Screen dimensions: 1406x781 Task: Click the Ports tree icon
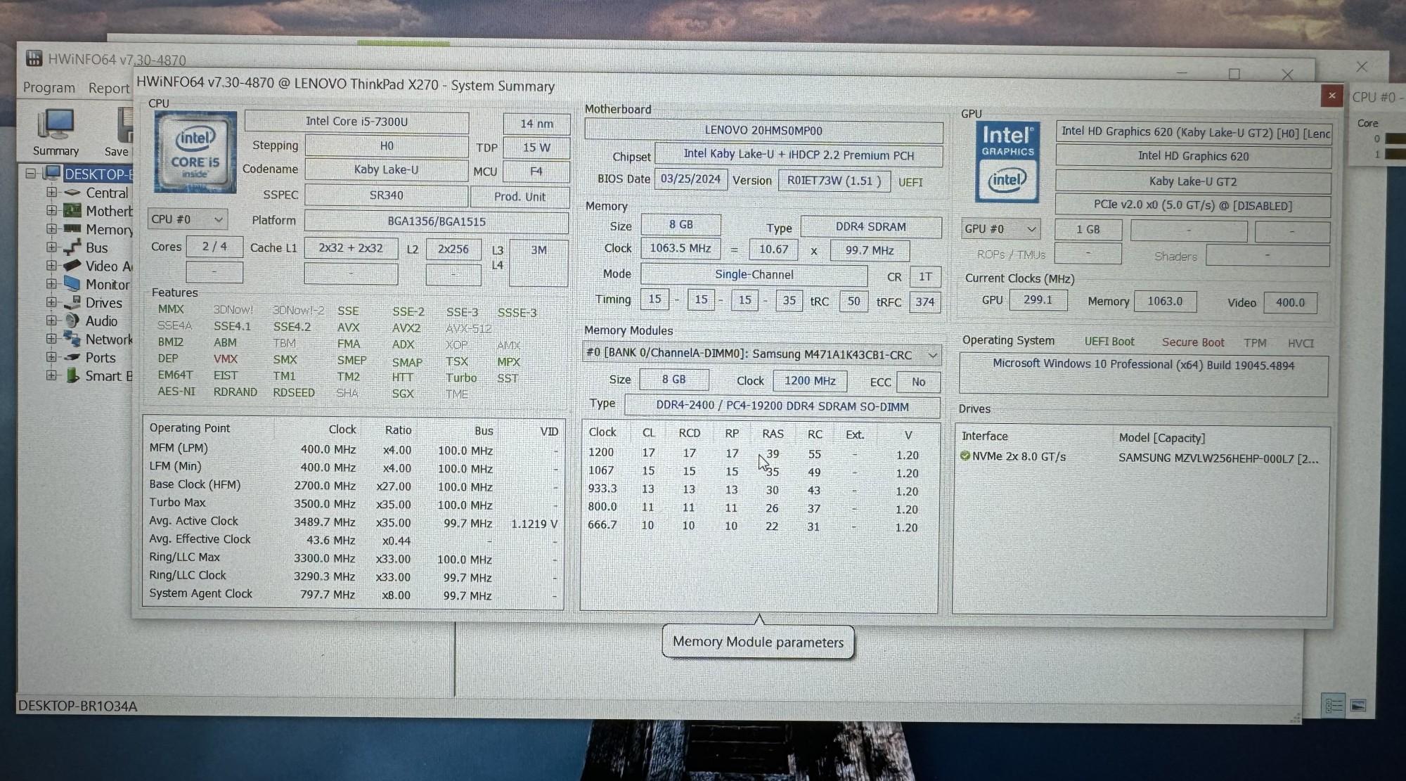pyautogui.click(x=72, y=357)
